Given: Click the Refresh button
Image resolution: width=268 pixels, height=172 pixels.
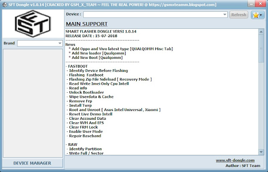Looking at the screenshot, I should (x=239, y=15).
